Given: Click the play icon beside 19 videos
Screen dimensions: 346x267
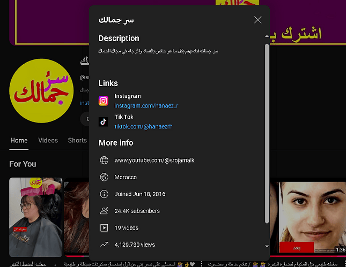Looking at the screenshot, I should (104, 228).
